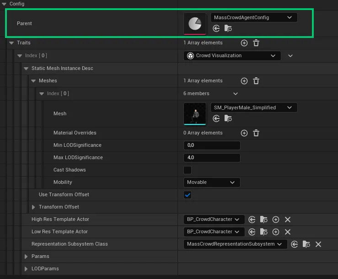Use selected asset for High Res Template Actor

[x=252, y=220]
